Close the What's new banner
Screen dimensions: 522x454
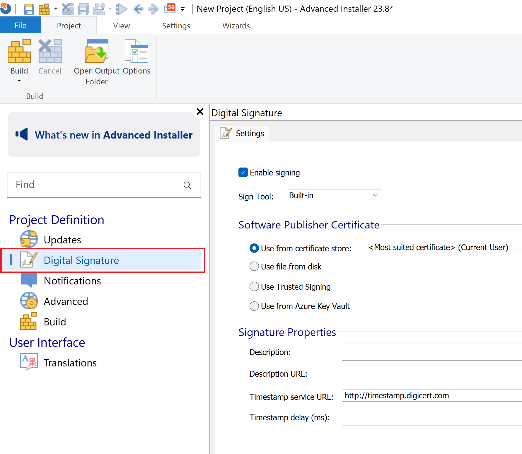tap(200, 112)
